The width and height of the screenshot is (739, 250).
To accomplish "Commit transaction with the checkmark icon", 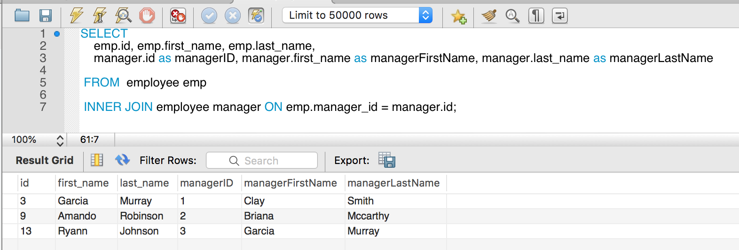I will click(x=209, y=16).
